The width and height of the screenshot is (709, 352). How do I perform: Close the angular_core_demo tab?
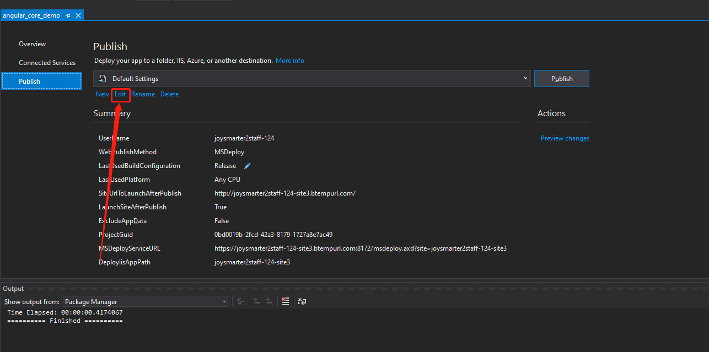tap(78, 15)
